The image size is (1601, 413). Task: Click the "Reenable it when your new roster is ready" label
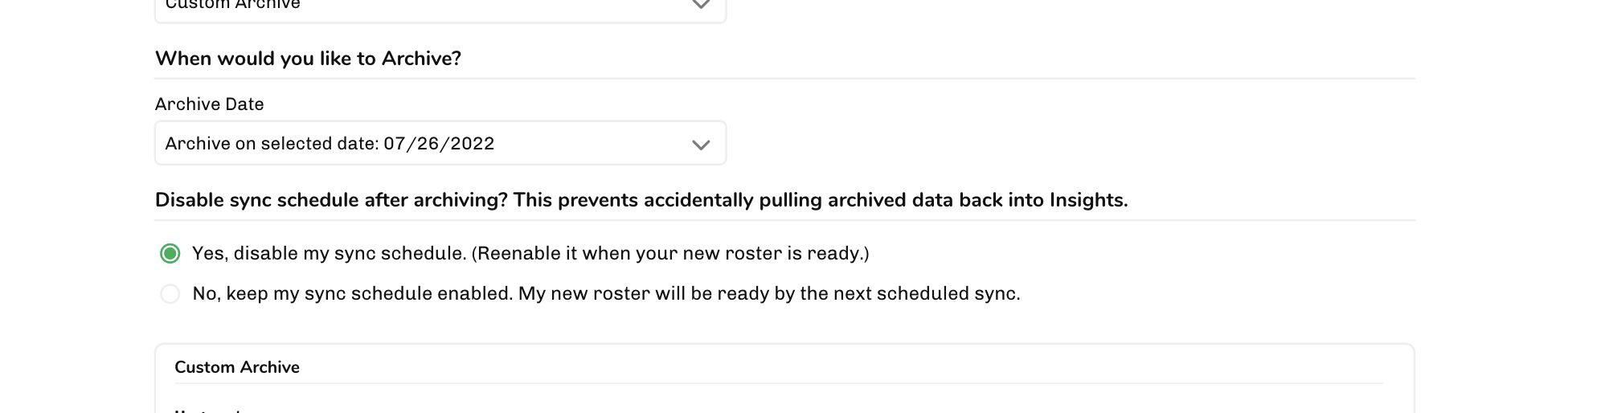(670, 254)
